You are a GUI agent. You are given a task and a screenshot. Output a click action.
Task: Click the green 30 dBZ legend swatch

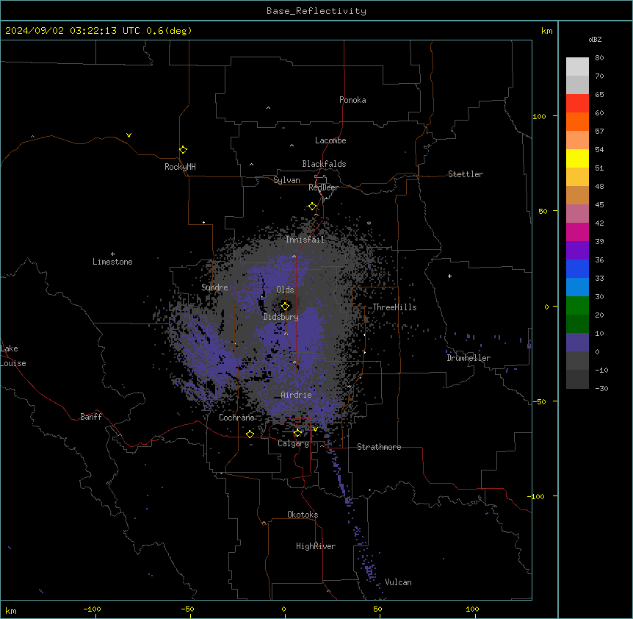[577, 306]
